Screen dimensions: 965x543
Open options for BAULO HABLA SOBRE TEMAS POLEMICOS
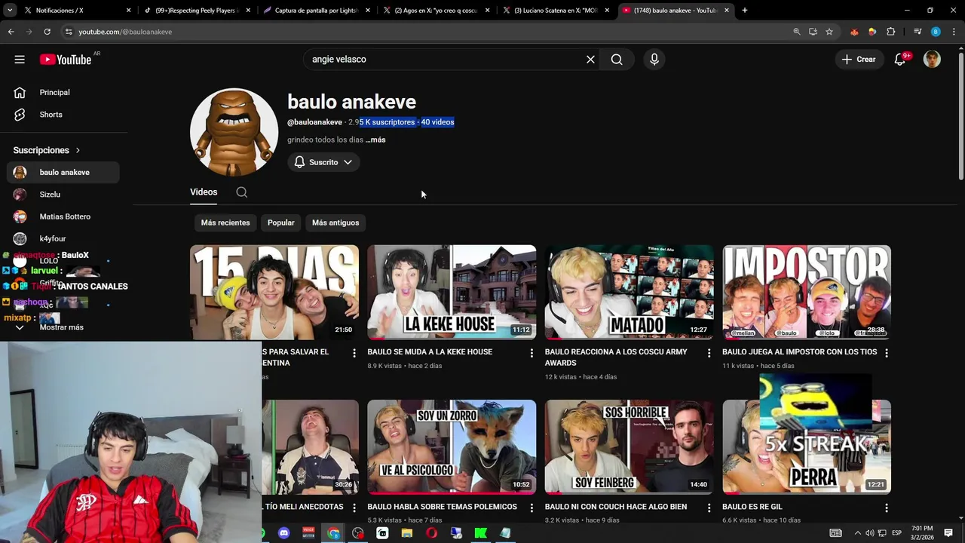coord(532,508)
